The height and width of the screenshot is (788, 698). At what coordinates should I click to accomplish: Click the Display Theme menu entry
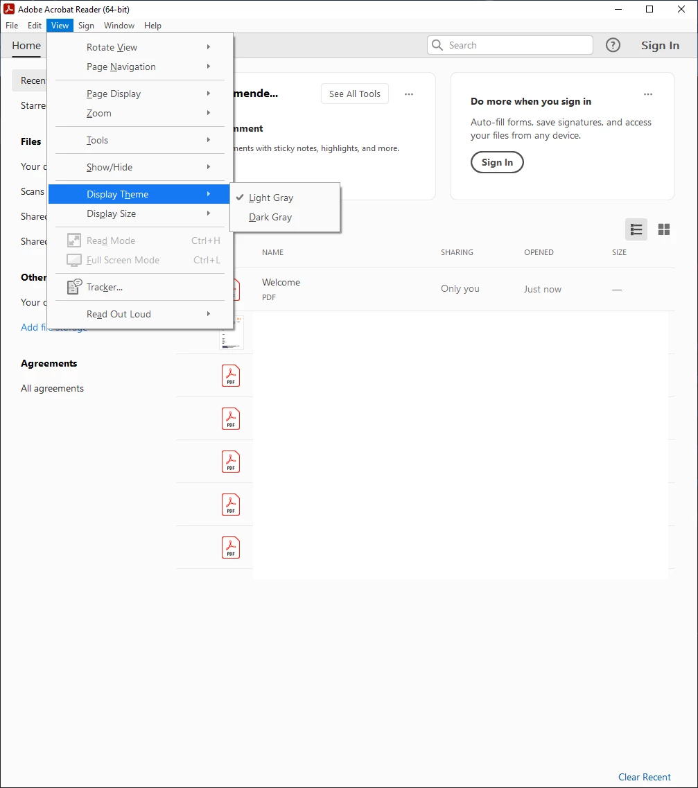tap(139, 194)
